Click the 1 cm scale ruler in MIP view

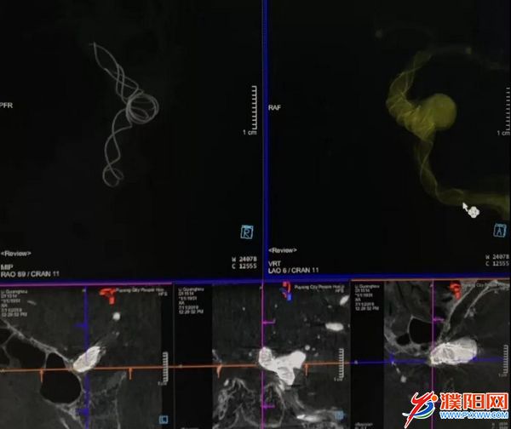click(x=252, y=110)
